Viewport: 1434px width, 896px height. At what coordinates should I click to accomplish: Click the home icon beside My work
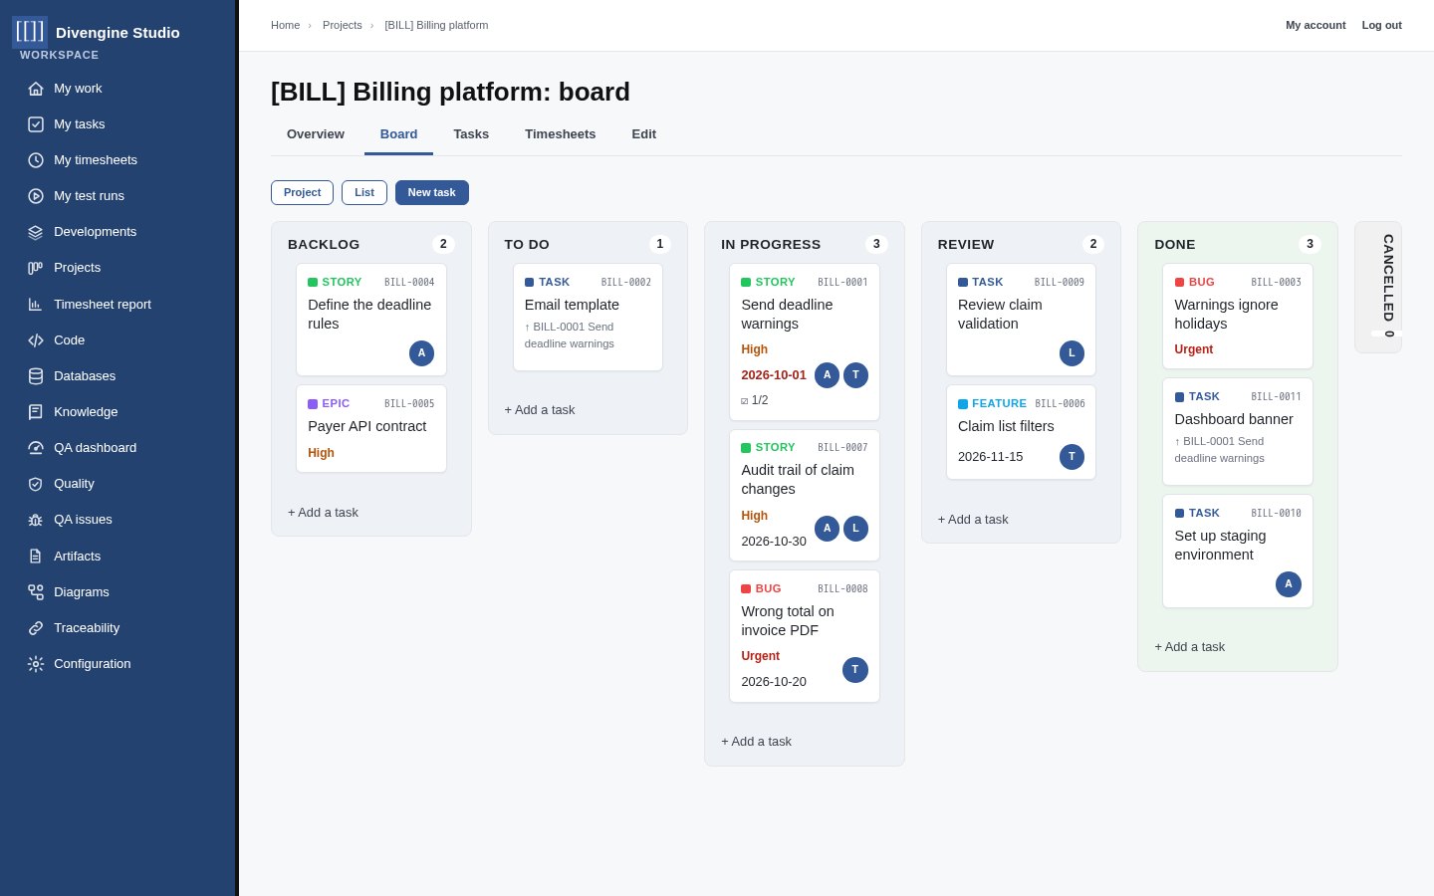click(x=36, y=89)
